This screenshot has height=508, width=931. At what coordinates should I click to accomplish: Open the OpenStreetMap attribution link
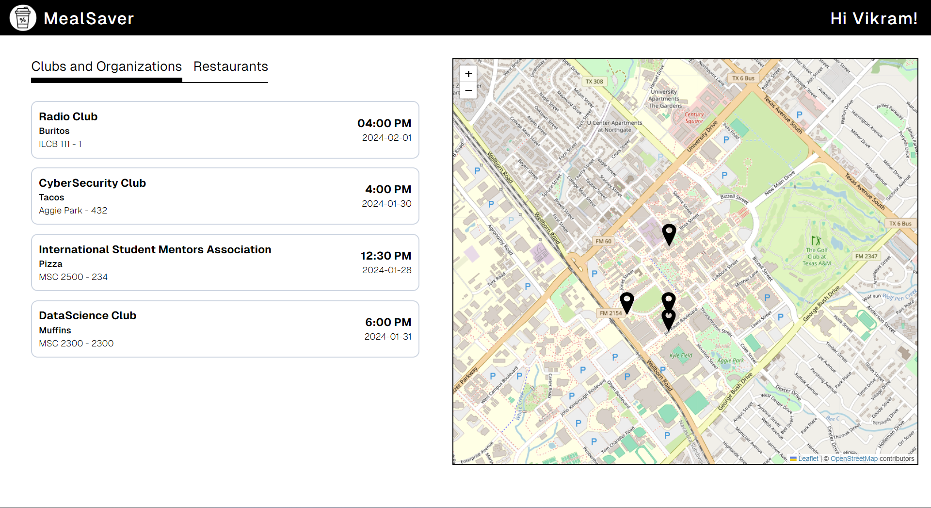[x=854, y=459]
